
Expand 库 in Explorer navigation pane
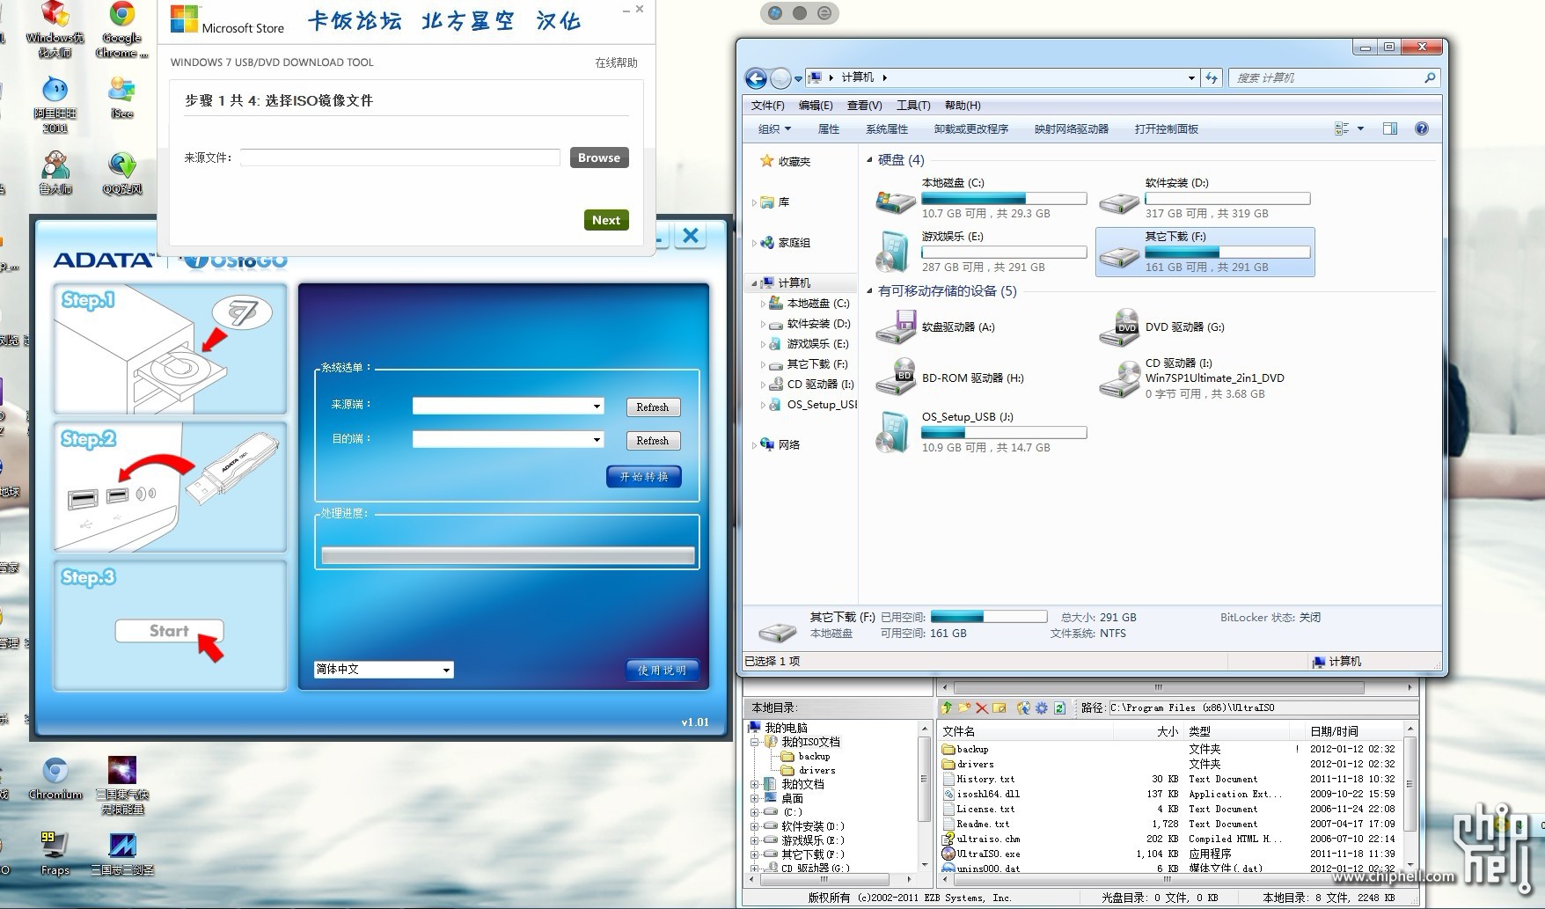click(x=754, y=202)
